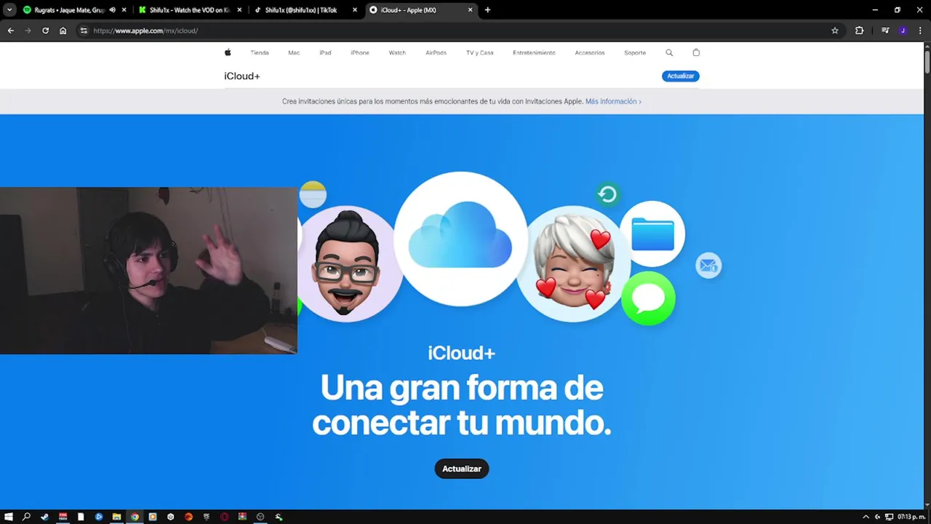Image resolution: width=931 pixels, height=524 pixels.
Task: Click the taskbar clock 07:13 p. m.
Action: pyautogui.click(x=911, y=517)
